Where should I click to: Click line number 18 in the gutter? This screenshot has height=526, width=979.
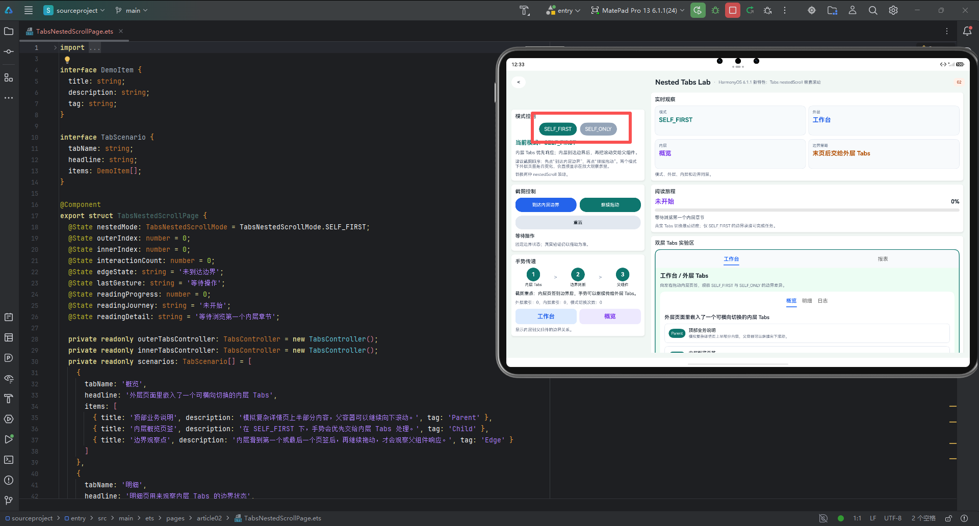35,227
